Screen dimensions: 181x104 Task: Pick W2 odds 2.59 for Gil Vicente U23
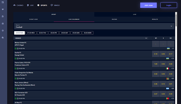(x=171, y=94)
